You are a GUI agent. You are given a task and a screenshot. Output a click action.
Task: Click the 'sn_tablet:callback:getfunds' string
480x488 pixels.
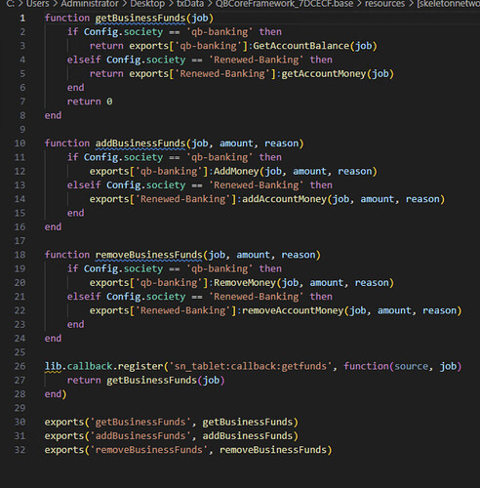click(x=251, y=366)
